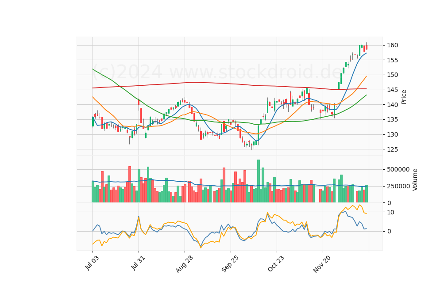The height and width of the screenshot is (305, 425).
Task: Click the 130 price axis value
Action: point(392,134)
